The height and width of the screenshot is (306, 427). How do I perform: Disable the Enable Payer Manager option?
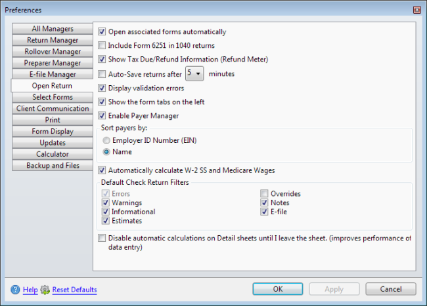coord(102,116)
